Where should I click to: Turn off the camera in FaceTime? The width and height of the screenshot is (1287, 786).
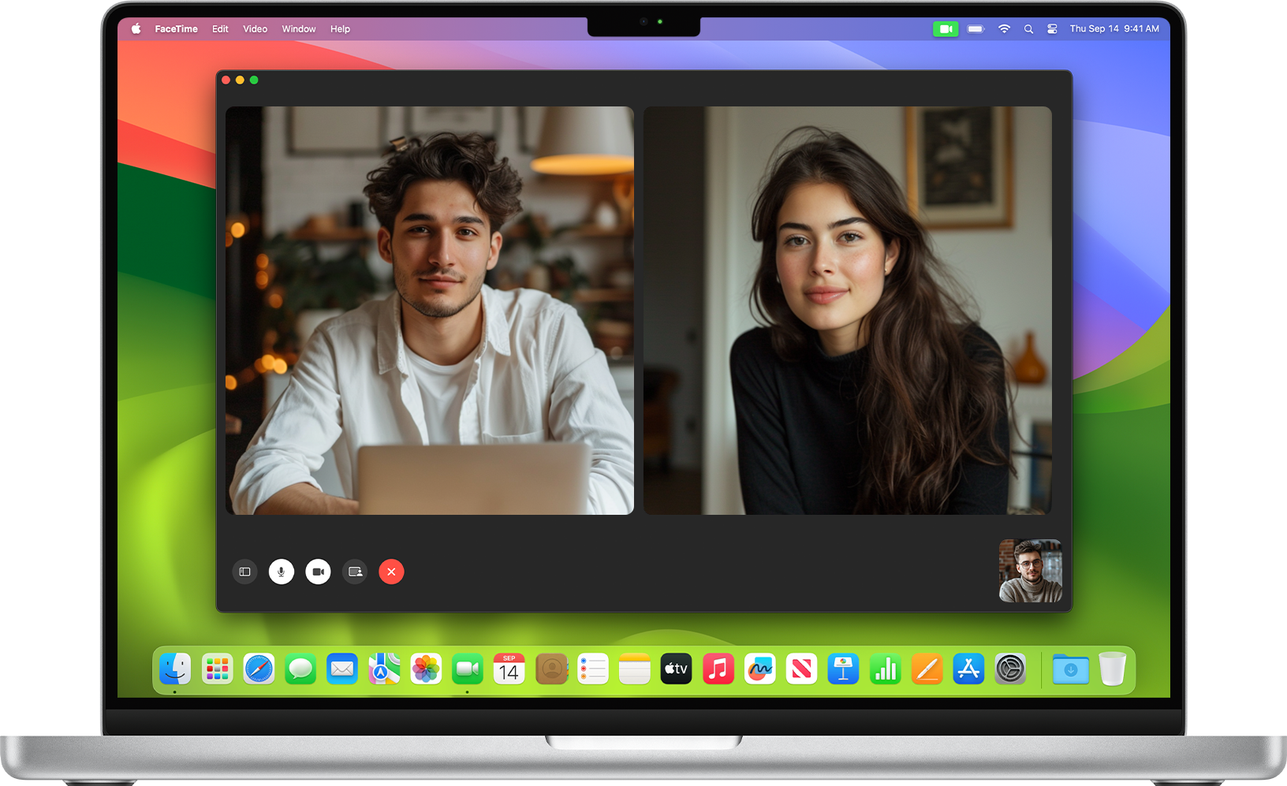[319, 572]
